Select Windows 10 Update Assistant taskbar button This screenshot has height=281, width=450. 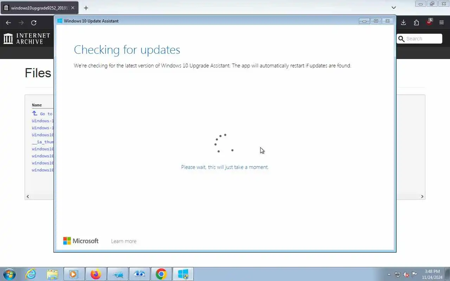pos(183,274)
